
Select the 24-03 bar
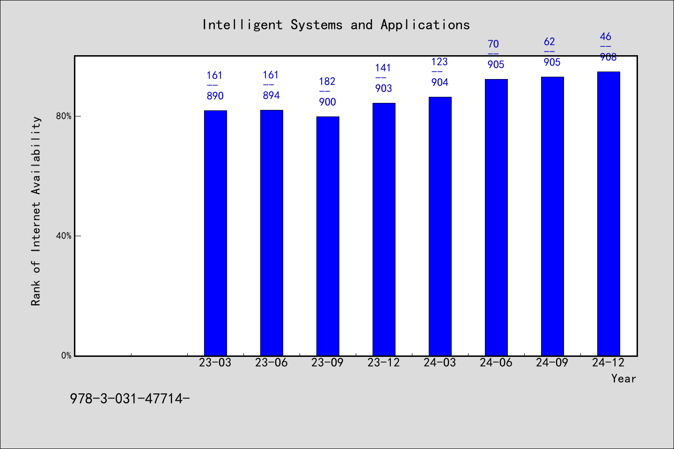(x=440, y=226)
